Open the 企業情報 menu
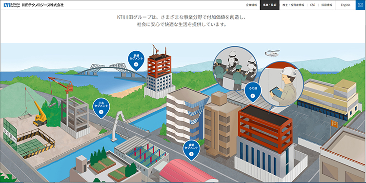Viewport: 366px width, 183px height. (x=251, y=5)
